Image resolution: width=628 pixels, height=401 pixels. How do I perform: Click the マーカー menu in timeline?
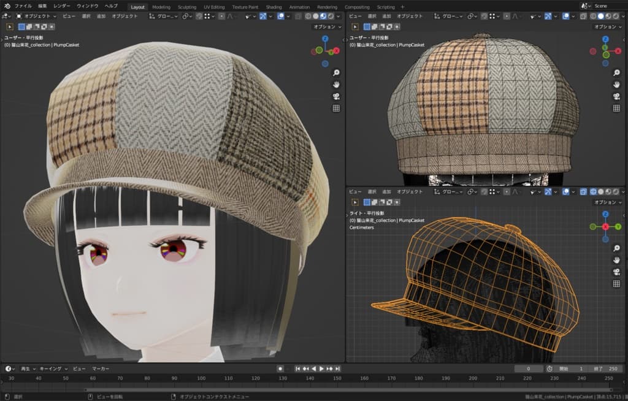pos(100,369)
